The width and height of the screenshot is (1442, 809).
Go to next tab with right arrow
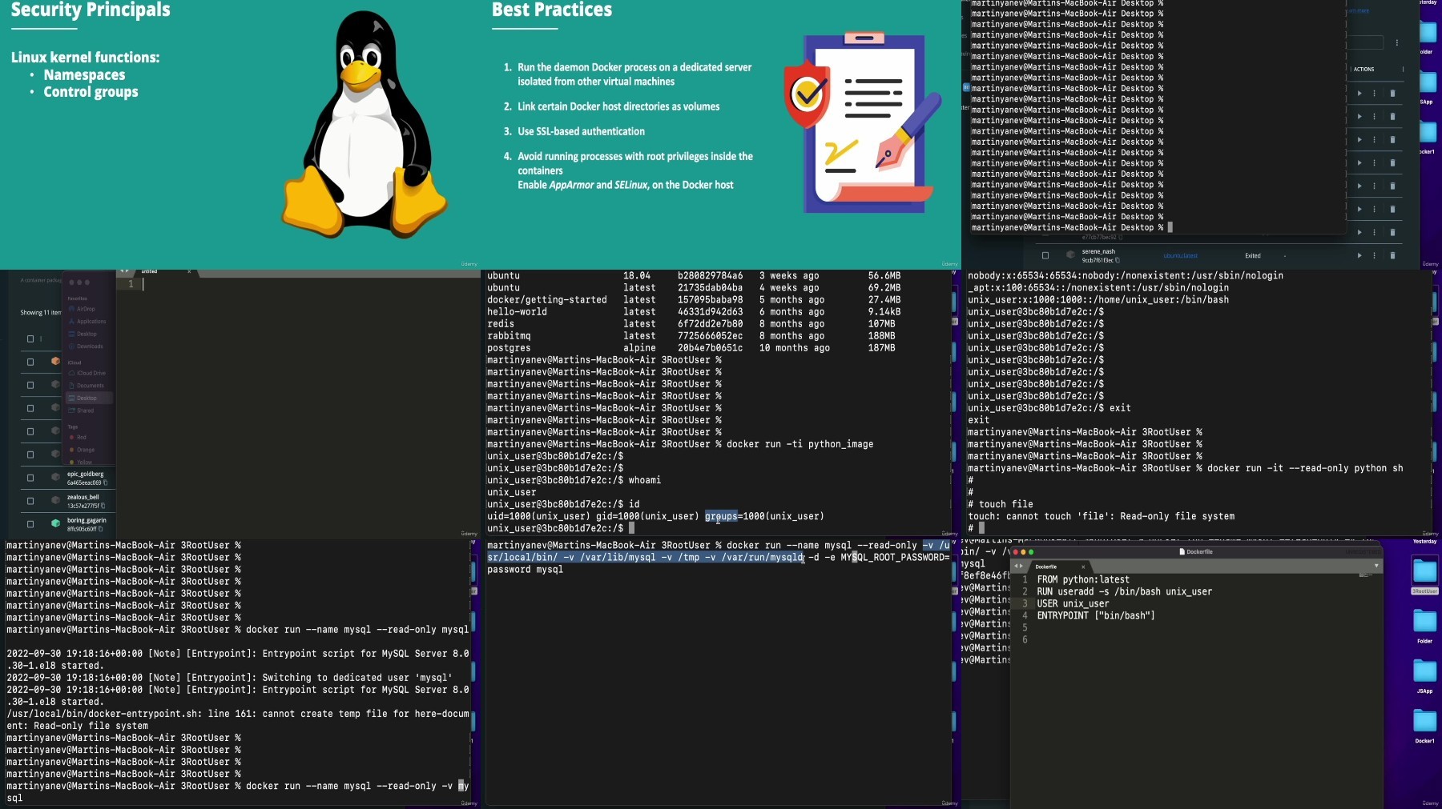click(1021, 566)
